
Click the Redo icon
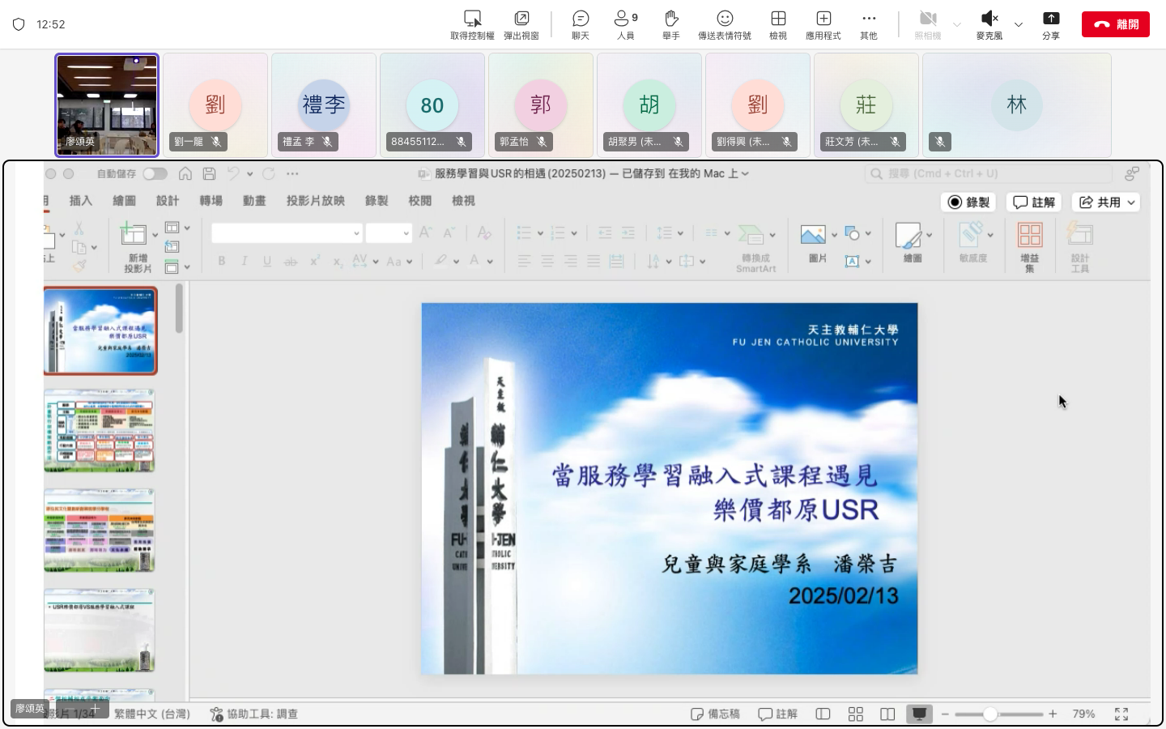269,173
